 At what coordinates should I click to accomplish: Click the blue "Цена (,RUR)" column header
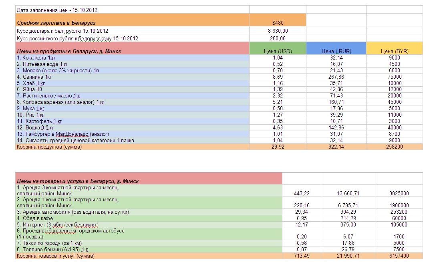click(x=336, y=51)
